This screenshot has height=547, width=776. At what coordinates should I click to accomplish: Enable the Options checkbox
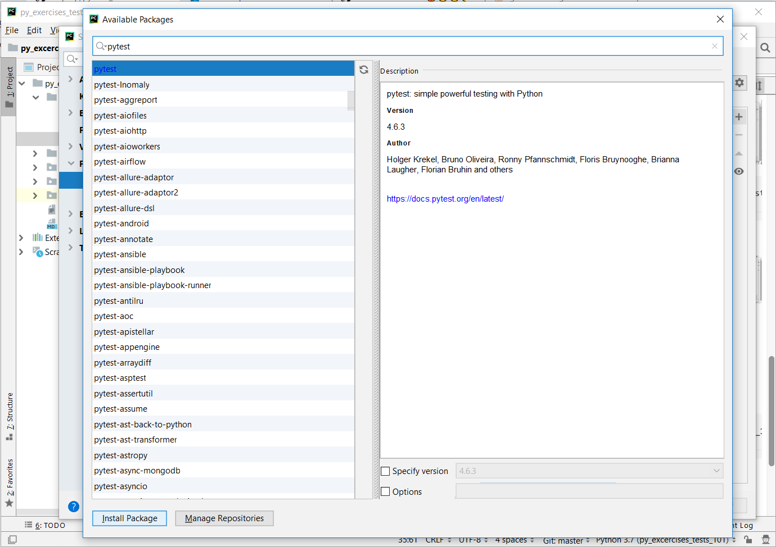click(385, 491)
